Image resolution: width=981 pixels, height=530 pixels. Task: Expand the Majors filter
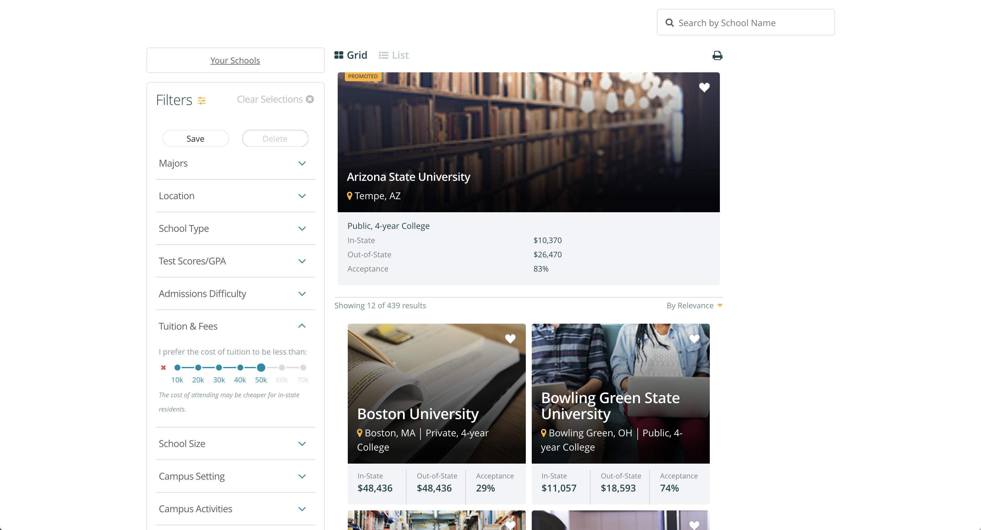click(235, 163)
